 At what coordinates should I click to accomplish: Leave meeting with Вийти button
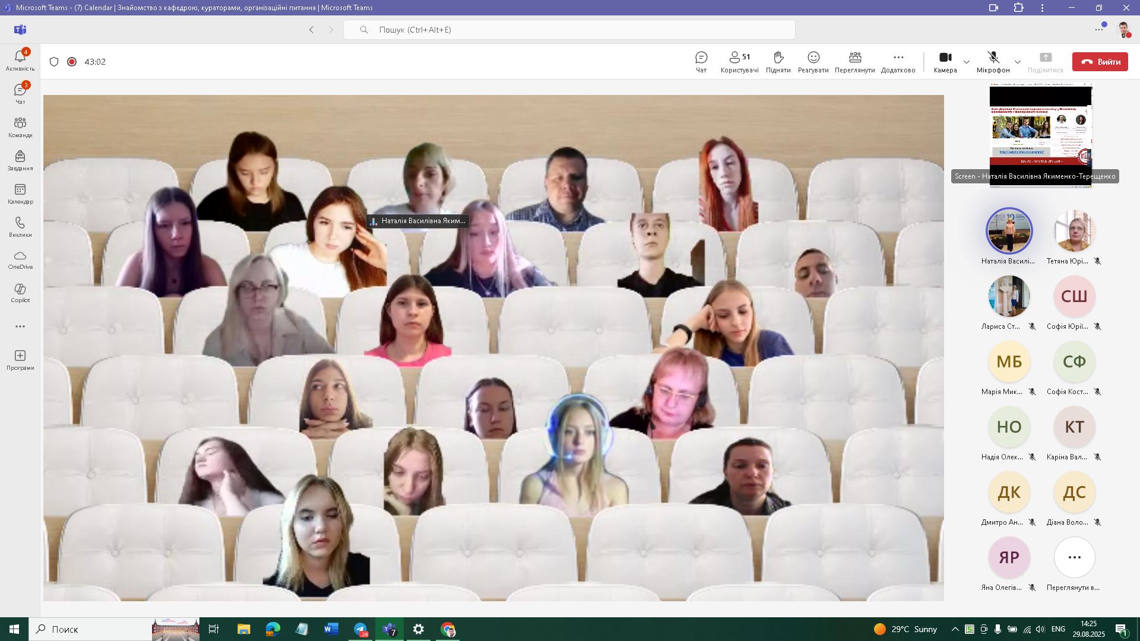pyautogui.click(x=1100, y=62)
